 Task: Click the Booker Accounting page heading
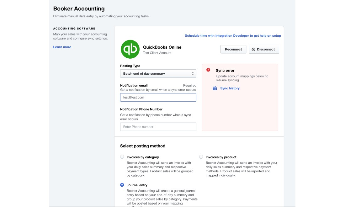click(x=79, y=9)
